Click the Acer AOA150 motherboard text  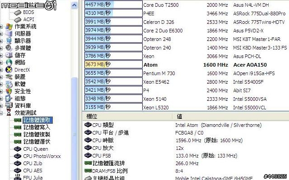coord(250,65)
